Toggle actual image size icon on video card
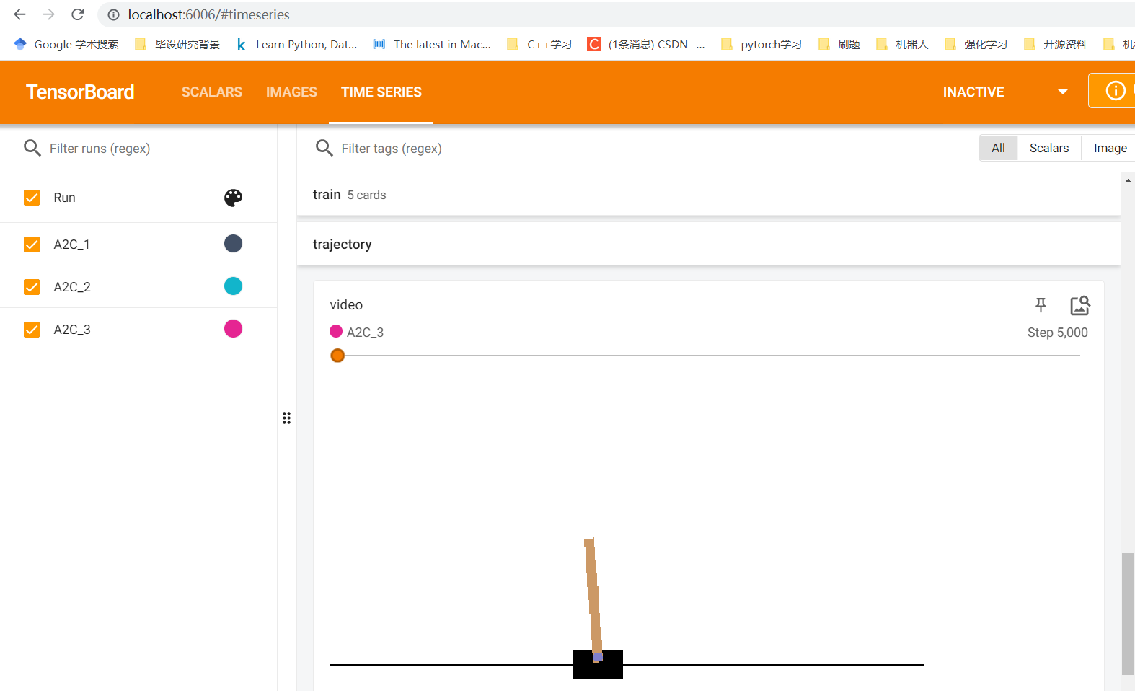Screen dimensions: 1135x691 [x=1079, y=305]
